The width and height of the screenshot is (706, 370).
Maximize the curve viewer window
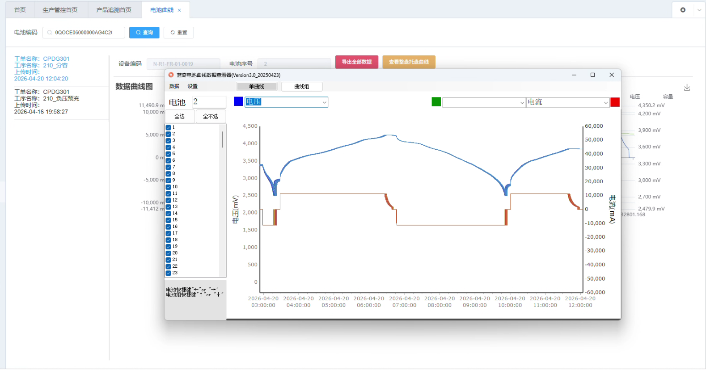[x=593, y=75]
